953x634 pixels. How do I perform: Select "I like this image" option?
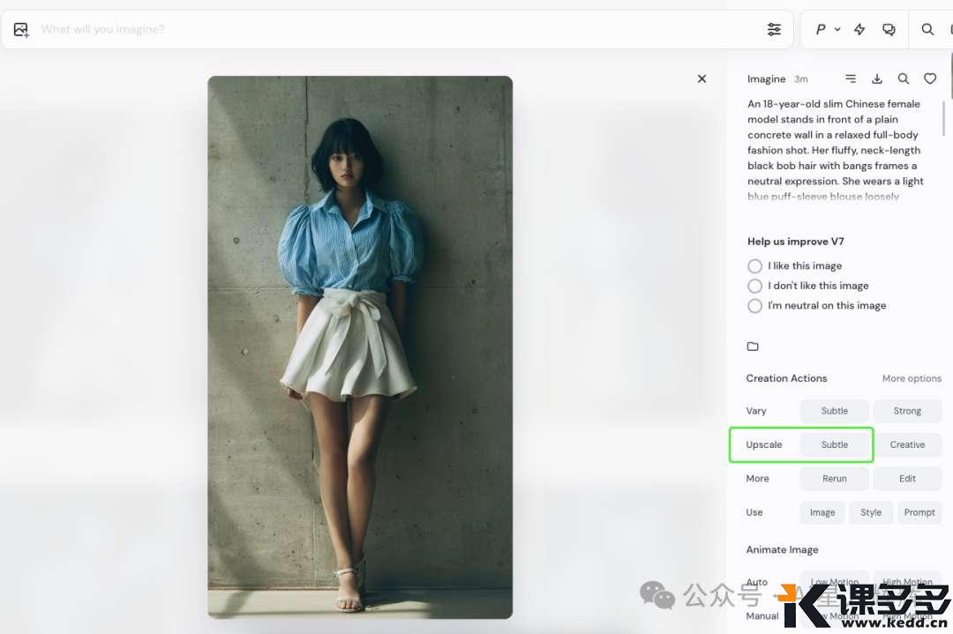pyautogui.click(x=754, y=266)
